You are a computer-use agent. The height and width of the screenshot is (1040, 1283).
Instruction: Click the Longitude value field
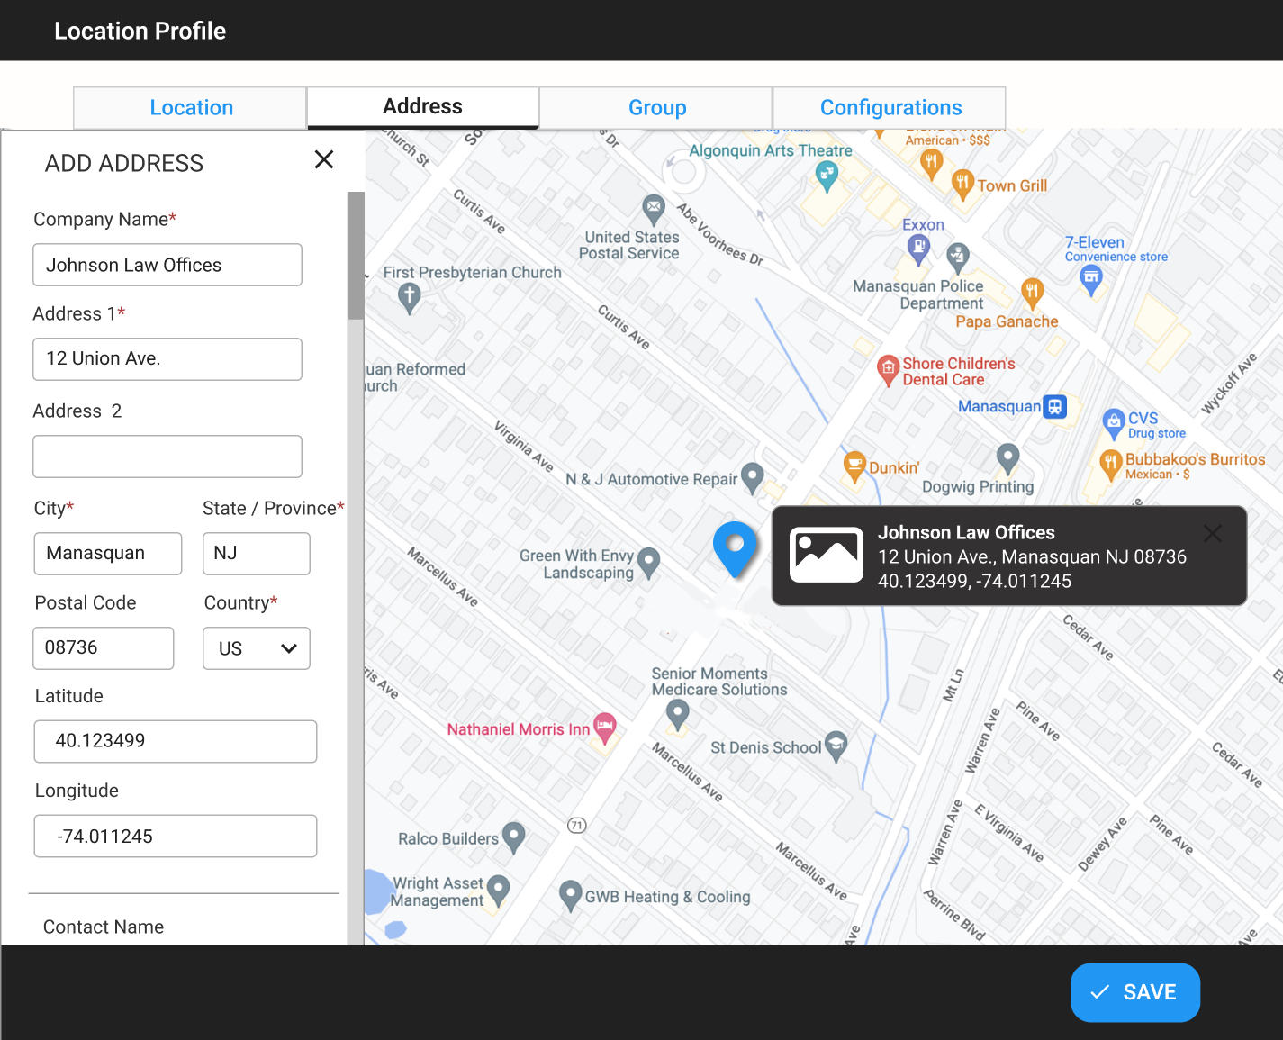point(176,837)
